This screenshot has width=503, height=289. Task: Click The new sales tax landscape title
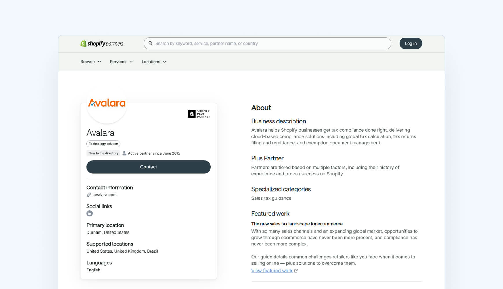[297, 224]
